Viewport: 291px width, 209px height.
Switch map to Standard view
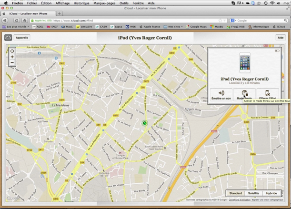[x=235, y=193]
